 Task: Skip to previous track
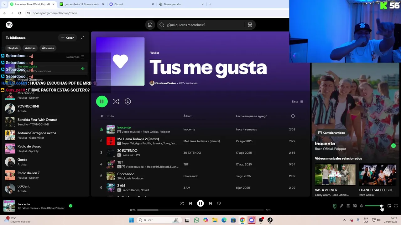190,203
